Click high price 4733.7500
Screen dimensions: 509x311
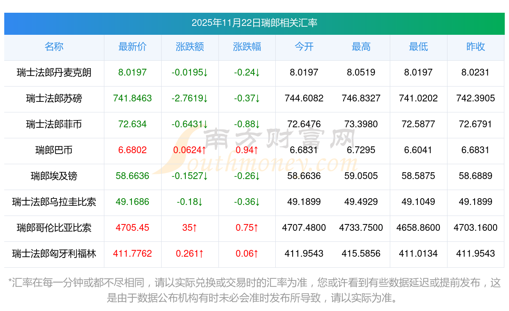coord(361,228)
